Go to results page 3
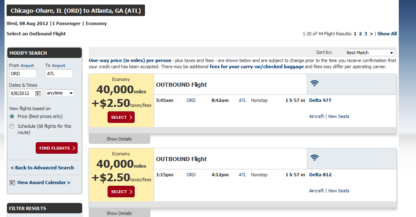This screenshot has height=217, width=416. tap(365, 34)
